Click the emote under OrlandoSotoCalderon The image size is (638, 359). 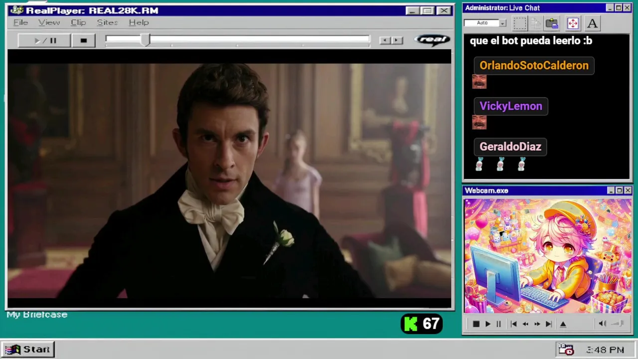(x=479, y=81)
